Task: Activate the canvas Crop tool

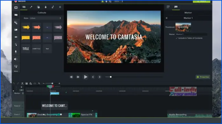Action: 110,1
